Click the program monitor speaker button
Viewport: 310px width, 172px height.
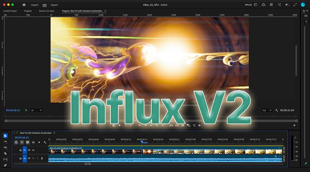[200, 125]
